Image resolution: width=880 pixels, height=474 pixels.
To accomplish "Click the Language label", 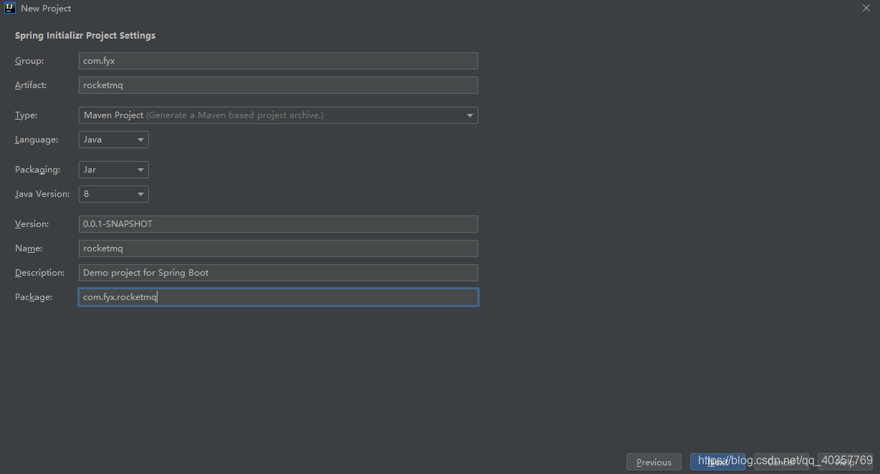I will (x=37, y=140).
